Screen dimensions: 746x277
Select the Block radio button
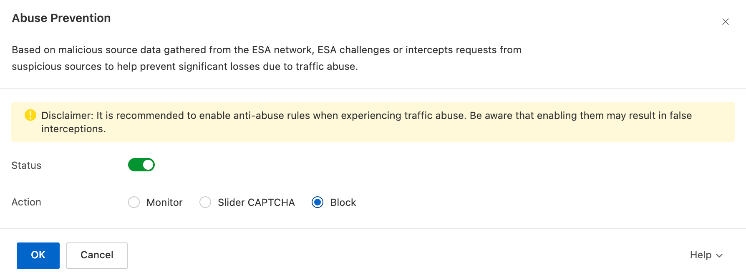(x=318, y=202)
